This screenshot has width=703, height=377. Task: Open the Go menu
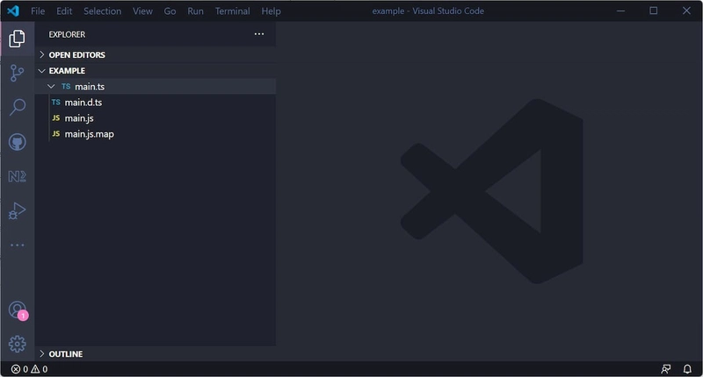pyautogui.click(x=170, y=11)
